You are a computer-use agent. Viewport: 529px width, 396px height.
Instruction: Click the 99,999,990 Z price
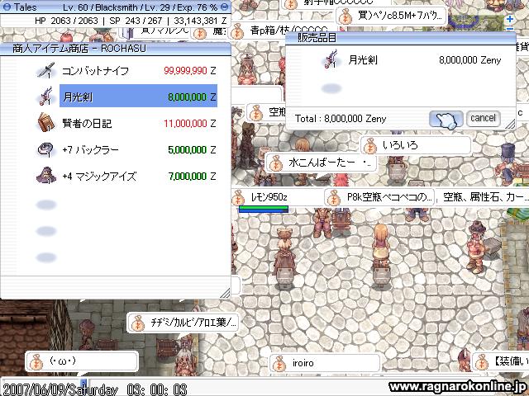coord(189,71)
